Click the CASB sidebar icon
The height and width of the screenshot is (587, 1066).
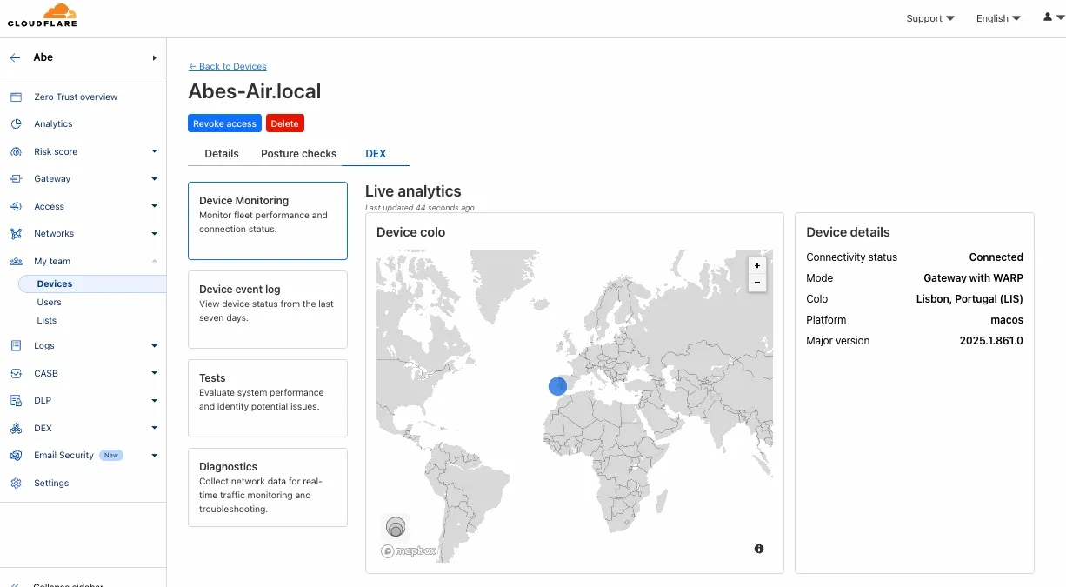tap(16, 373)
